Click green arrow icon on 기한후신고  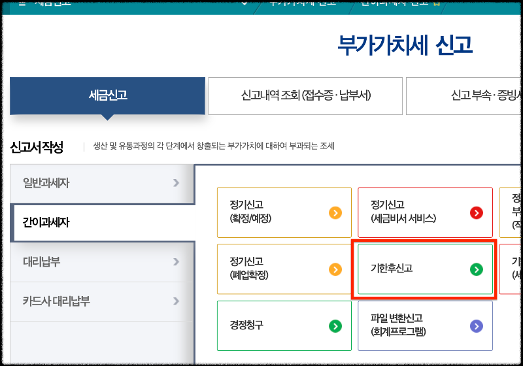coord(477,269)
